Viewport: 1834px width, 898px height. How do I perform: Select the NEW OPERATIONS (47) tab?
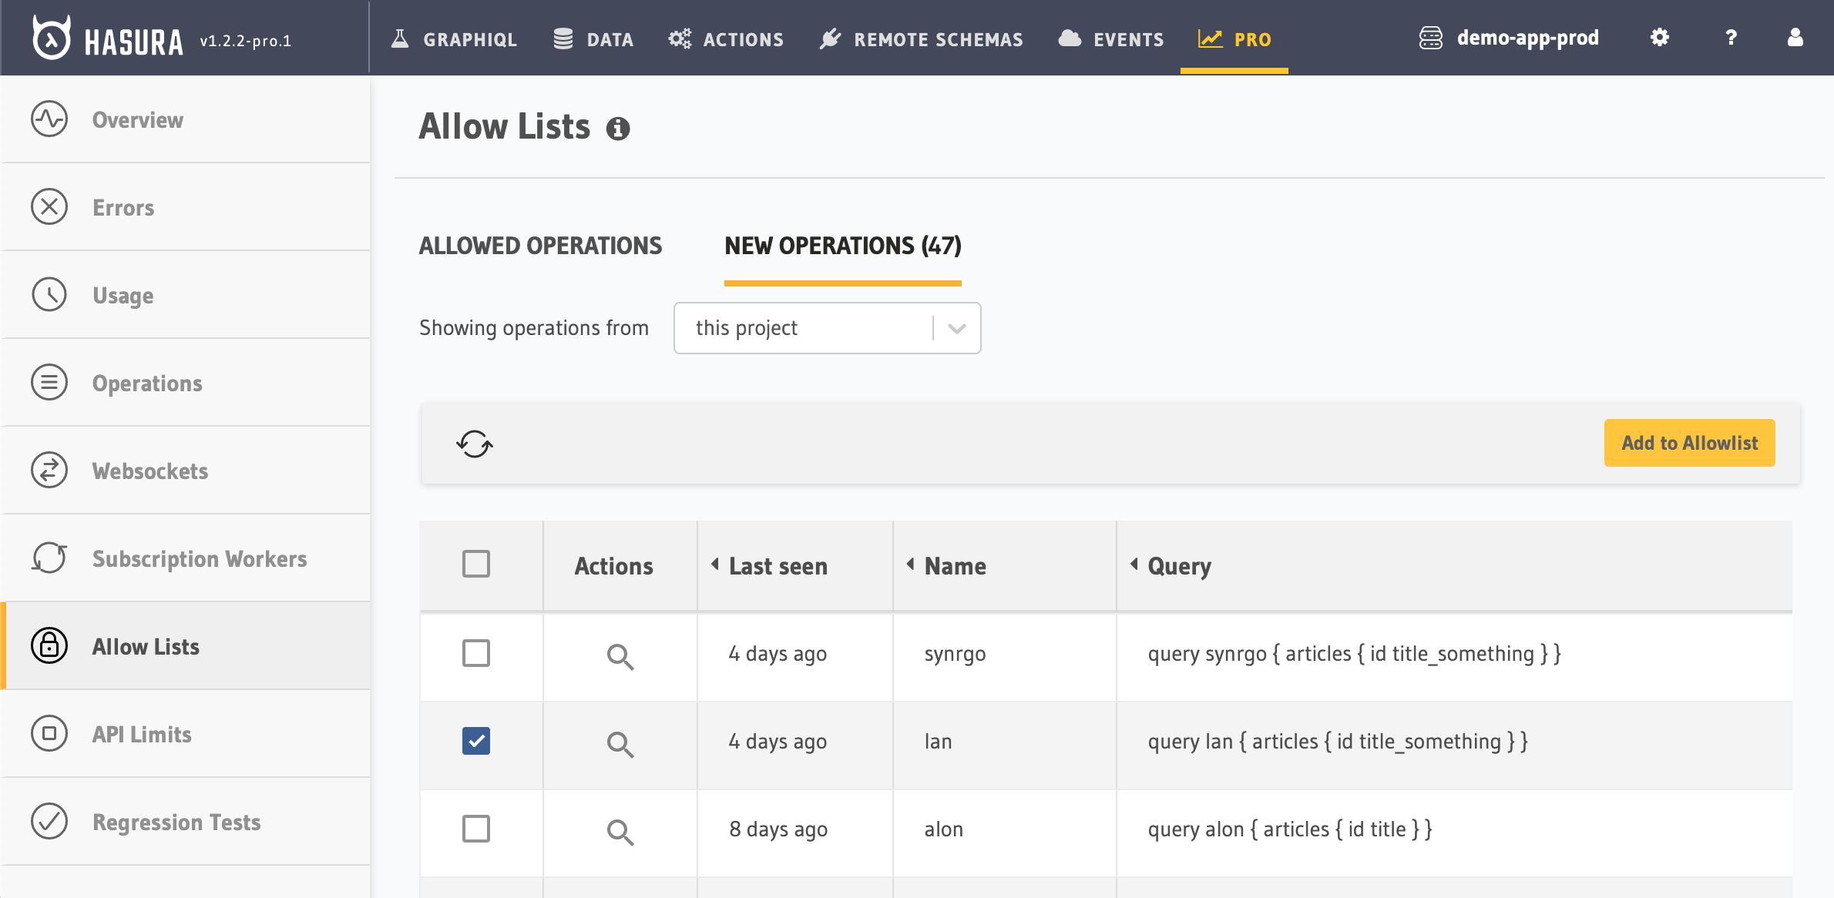(842, 246)
